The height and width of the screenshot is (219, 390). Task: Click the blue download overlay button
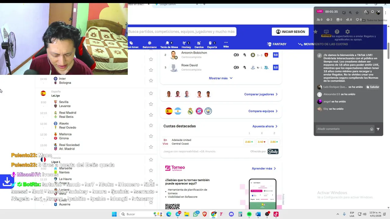click(x=7, y=182)
